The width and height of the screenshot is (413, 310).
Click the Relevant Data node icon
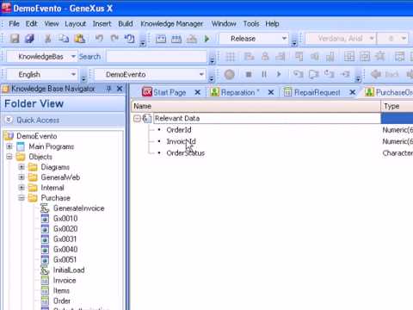pos(147,119)
